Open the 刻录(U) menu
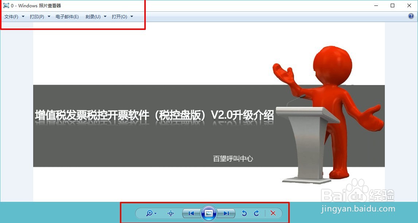Viewport: 418px width, 223px height. [x=93, y=16]
